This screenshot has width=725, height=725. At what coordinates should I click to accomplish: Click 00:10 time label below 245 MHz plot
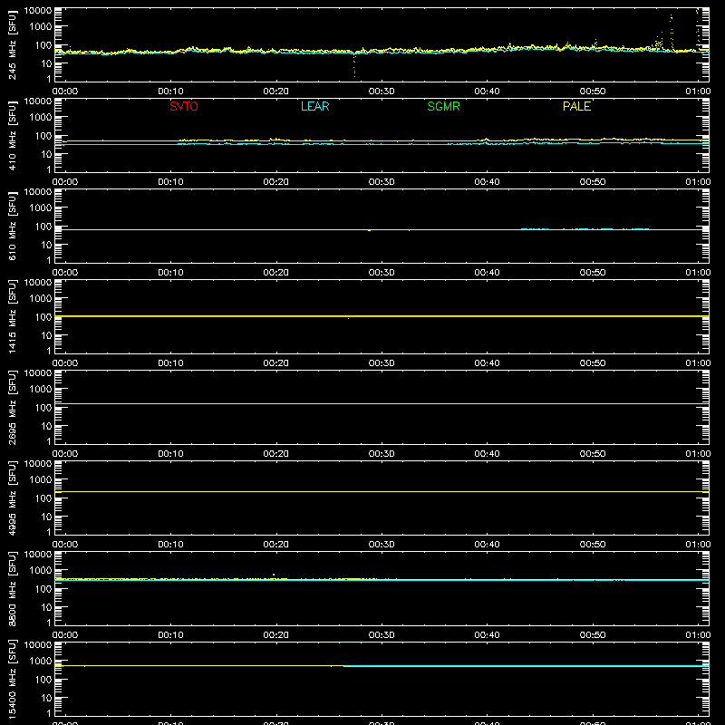(x=170, y=92)
